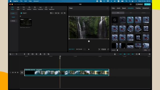160x90 pixels.
Task: Click the Reverse playback icon in timeline toolbar
Action: click(x=36, y=54)
